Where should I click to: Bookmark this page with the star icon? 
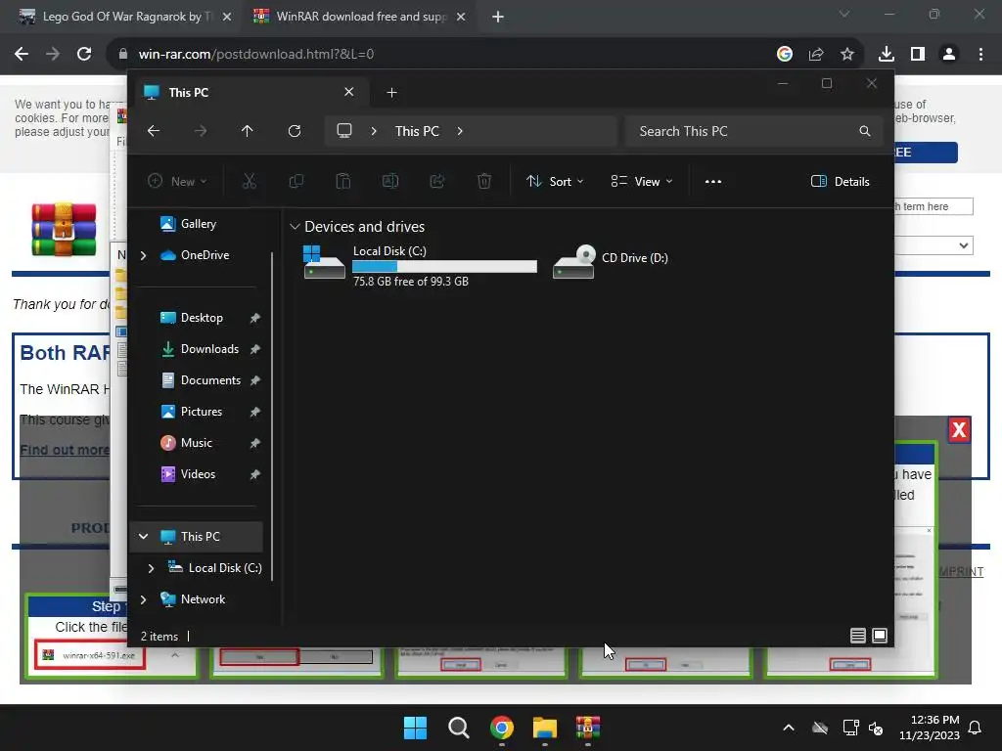(847, 54)
